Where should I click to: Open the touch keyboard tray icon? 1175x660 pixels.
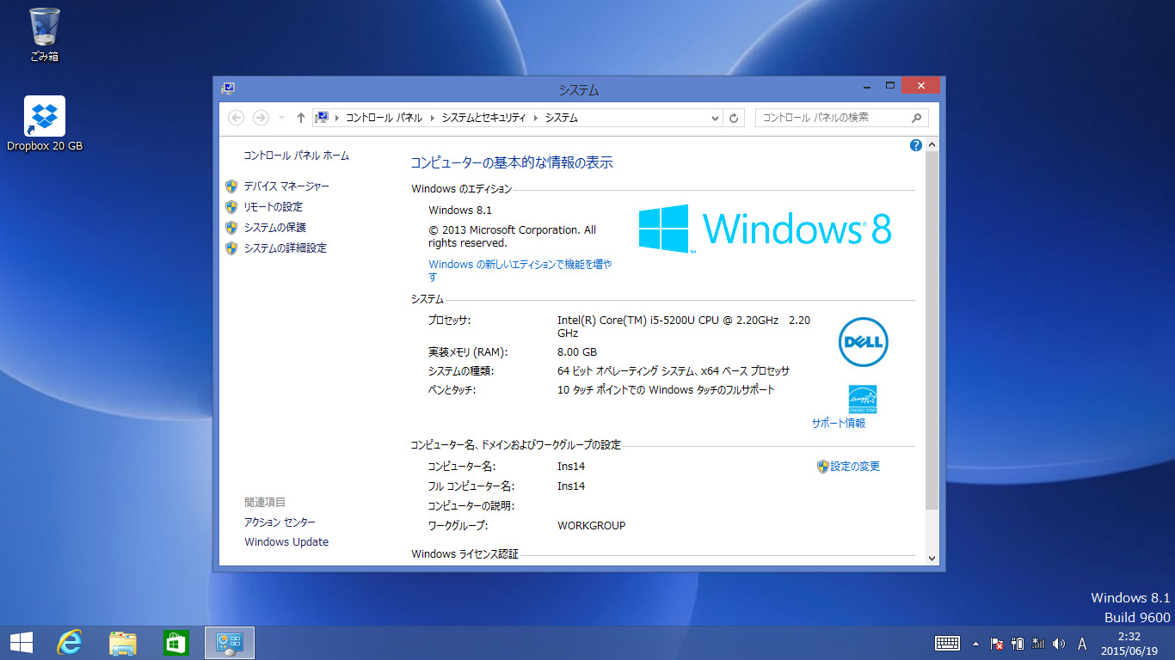click(947, 643)
